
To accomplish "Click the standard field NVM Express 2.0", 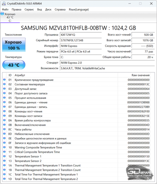I will tap(107, 63).
